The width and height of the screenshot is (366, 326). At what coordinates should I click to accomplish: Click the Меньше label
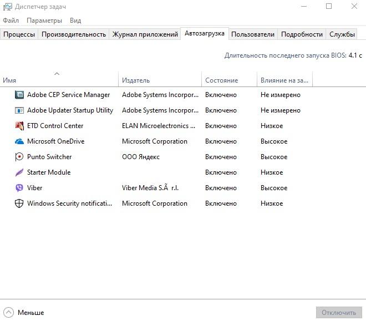31,313
